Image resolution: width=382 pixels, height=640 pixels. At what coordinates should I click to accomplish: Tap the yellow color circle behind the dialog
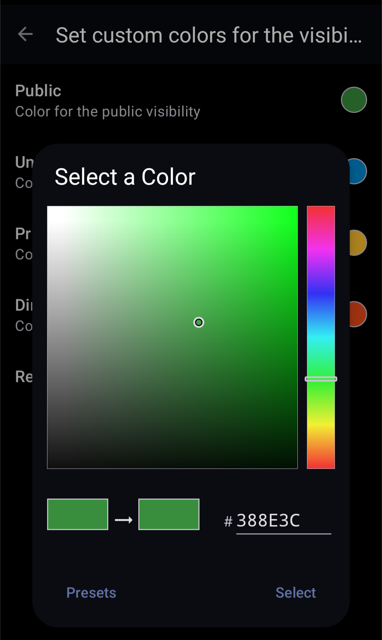click(358, 243)
